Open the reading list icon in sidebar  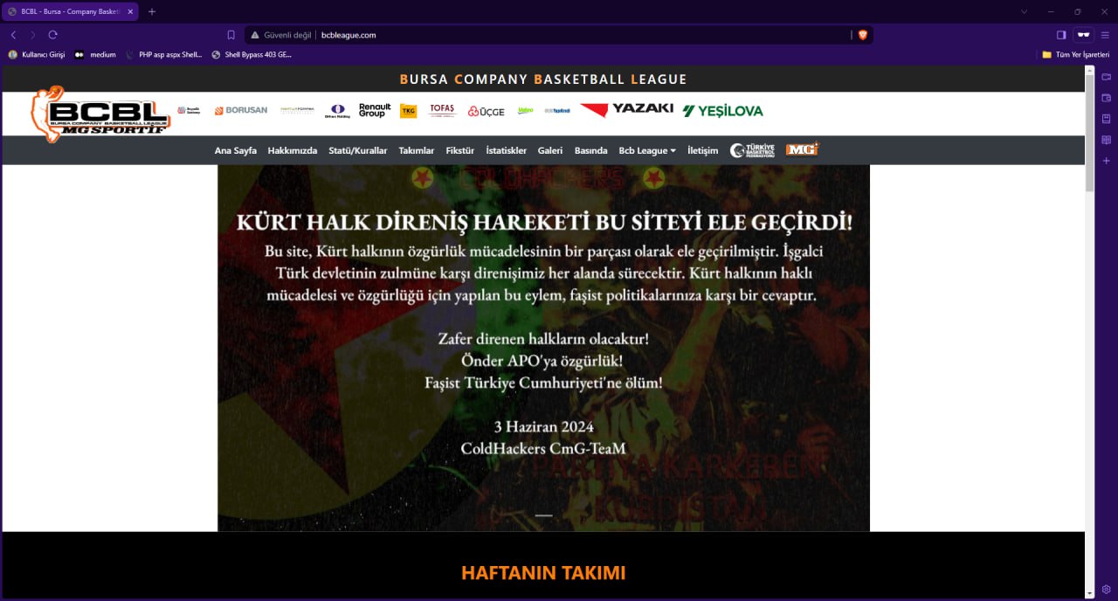pos(1106,140)
